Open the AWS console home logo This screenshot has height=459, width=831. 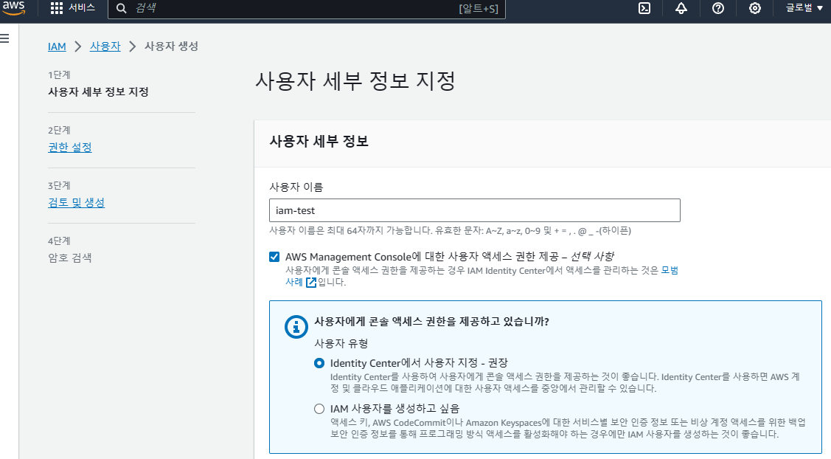click(14, 8)
